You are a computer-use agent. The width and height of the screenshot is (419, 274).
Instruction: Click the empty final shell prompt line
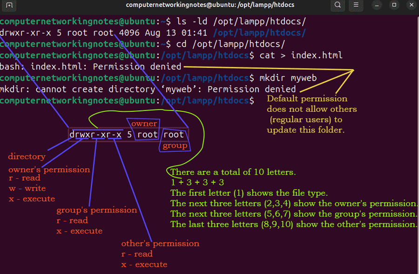pyautogui.click(x=127, y=101)
